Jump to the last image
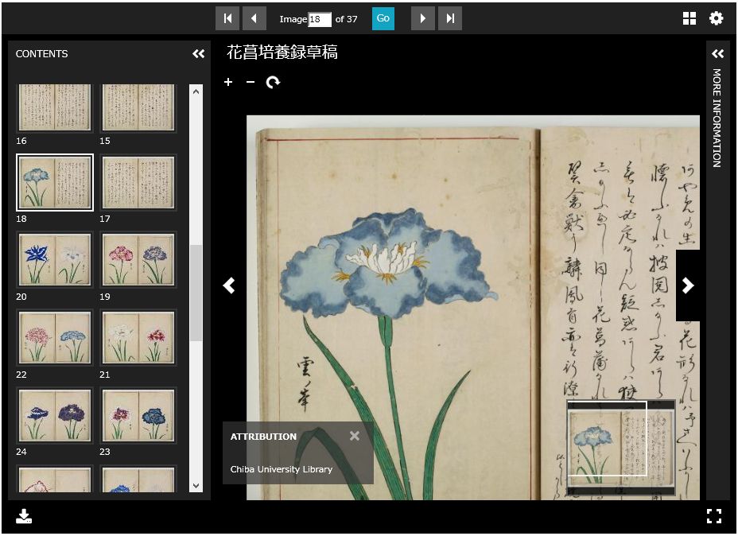This screenshot has height=536, width=738. click(450, 18)
